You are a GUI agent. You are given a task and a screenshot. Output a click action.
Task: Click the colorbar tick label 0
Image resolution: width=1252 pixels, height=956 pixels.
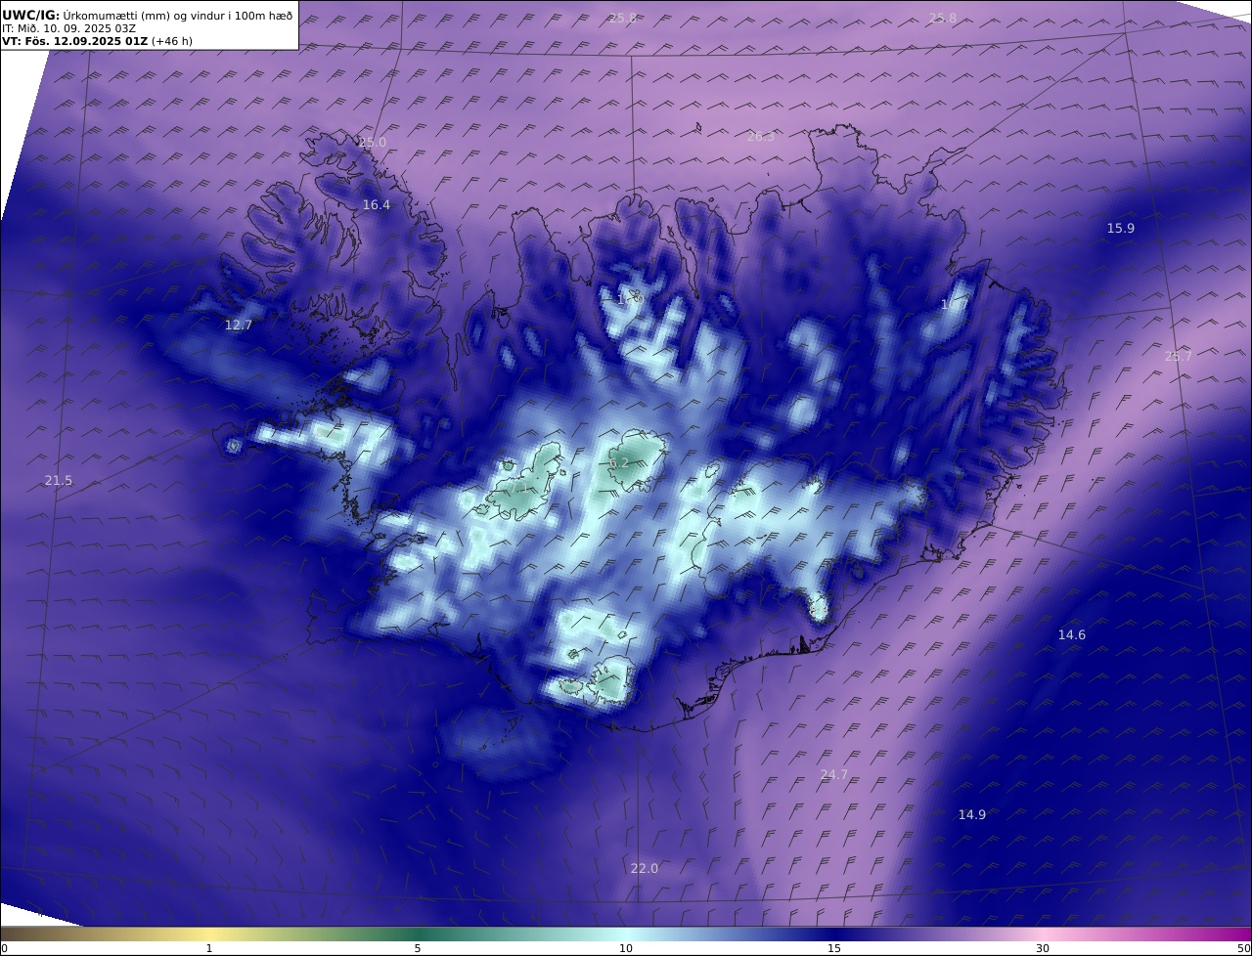coord(4,948)
